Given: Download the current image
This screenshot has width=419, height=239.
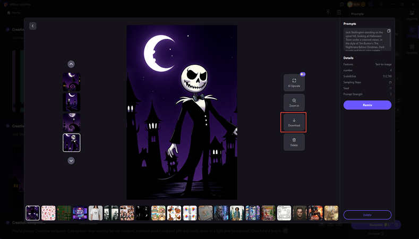Looking at the screenshot, I should (294, 123).
